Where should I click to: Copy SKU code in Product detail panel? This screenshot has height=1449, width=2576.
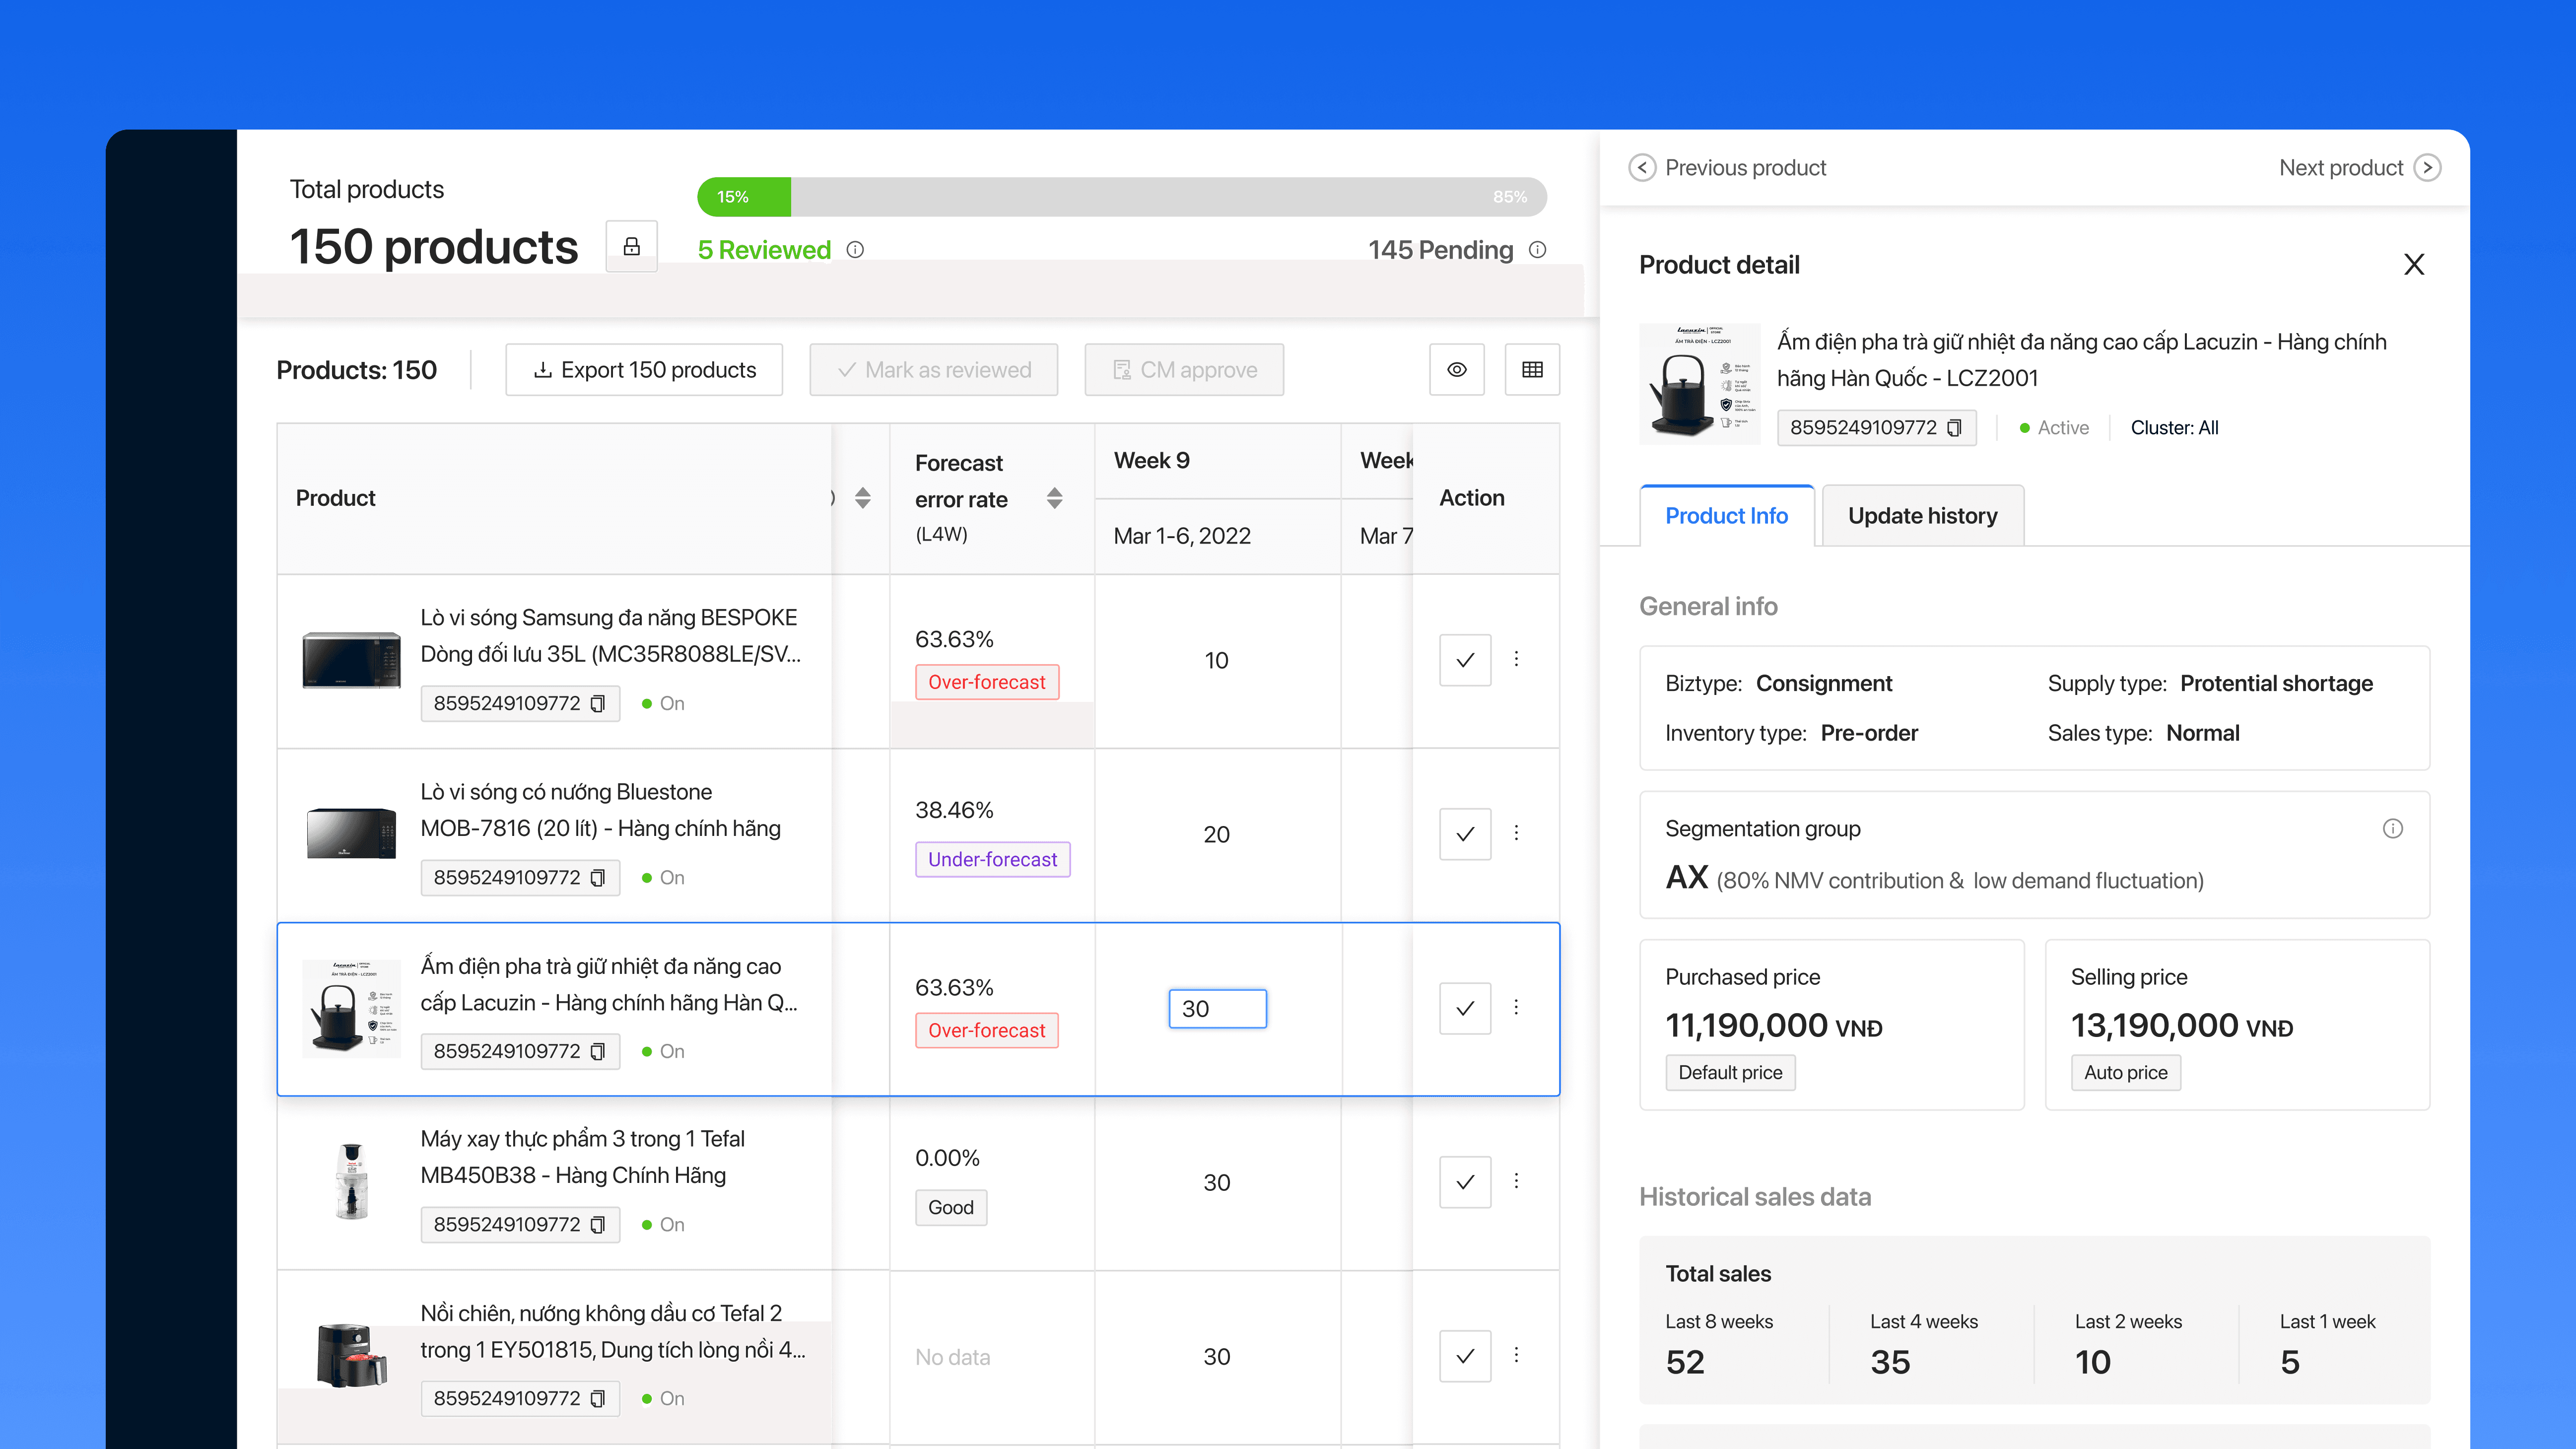tap(1955, 428)
